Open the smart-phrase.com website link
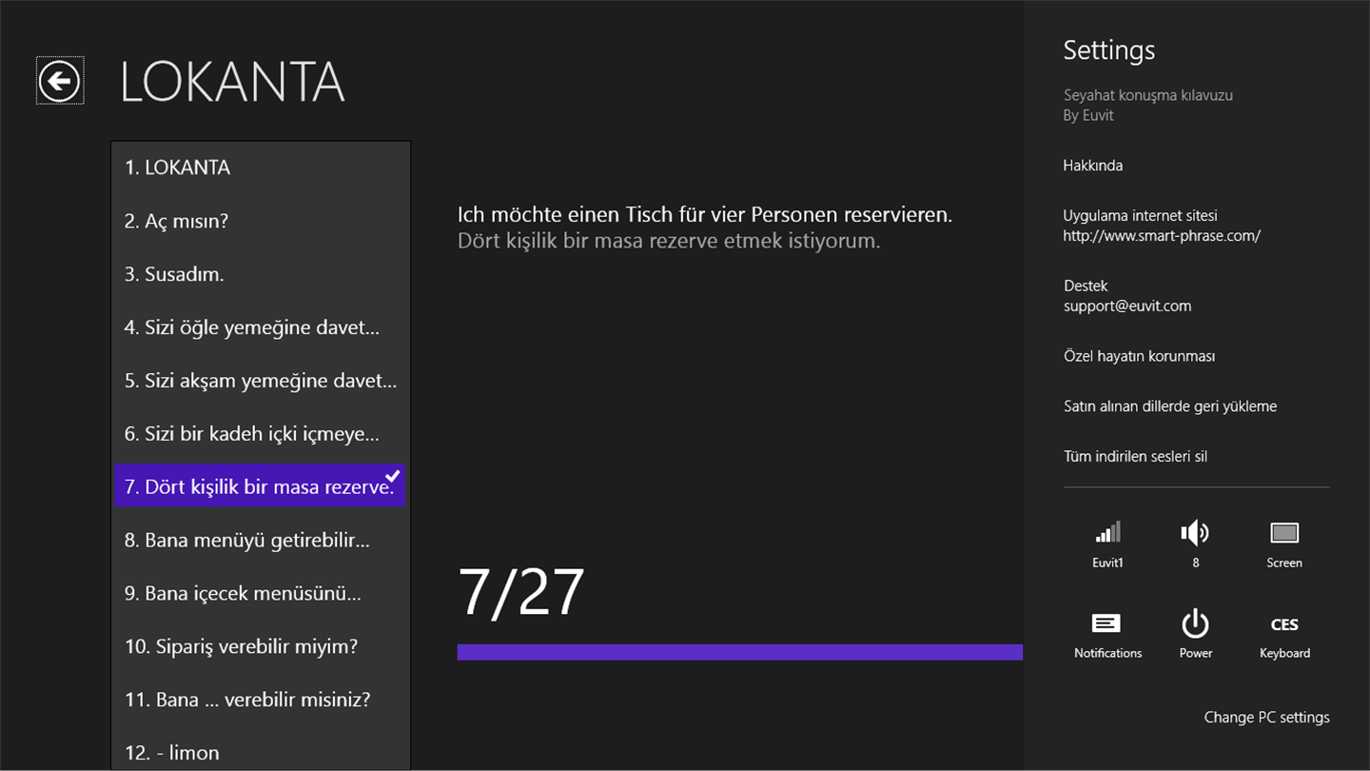 click(1161, 236)
